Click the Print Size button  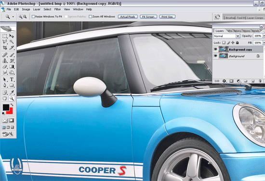(167, 17)
